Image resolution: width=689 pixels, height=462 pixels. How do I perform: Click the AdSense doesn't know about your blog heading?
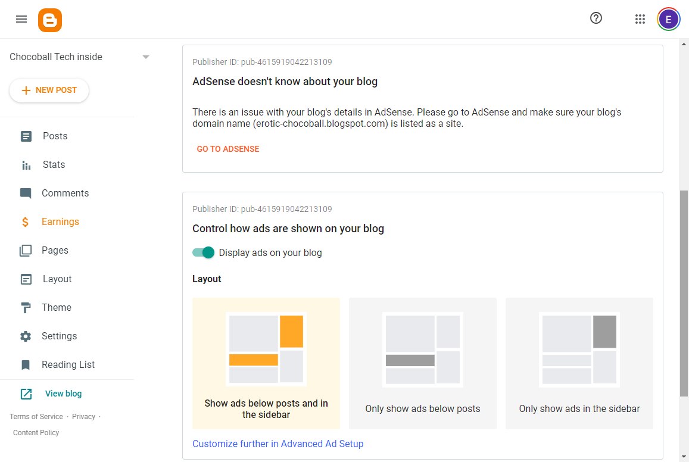pos(285,81)
